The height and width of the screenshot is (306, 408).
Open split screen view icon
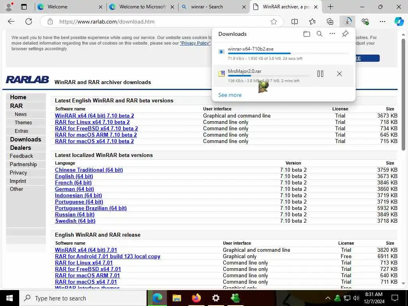[294, 22]
